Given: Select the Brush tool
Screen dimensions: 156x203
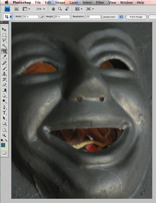Looking at the screenshot, I should [x=4, y=68].
